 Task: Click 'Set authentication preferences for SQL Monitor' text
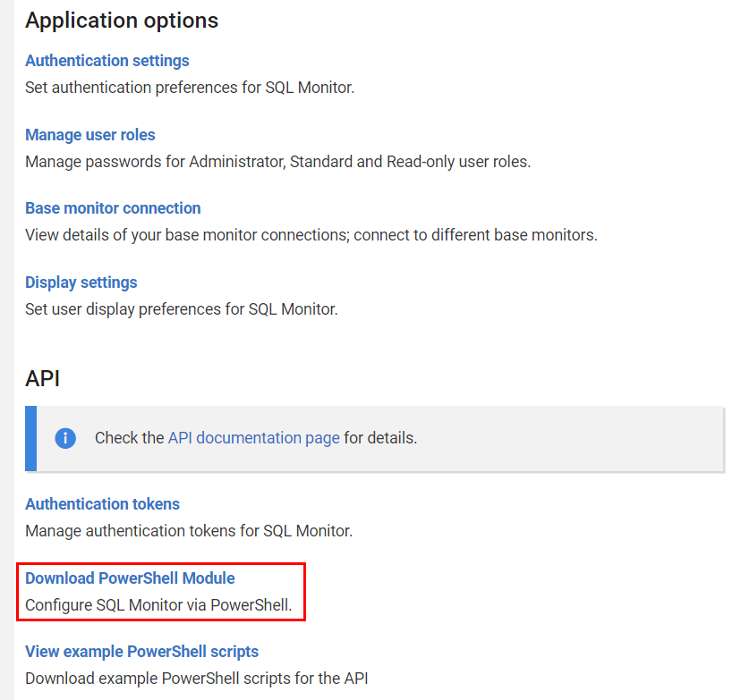190,88
